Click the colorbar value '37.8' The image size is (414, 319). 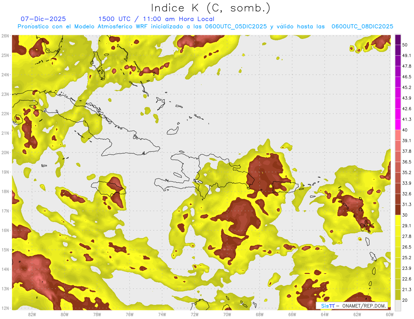tap(406, 151)
